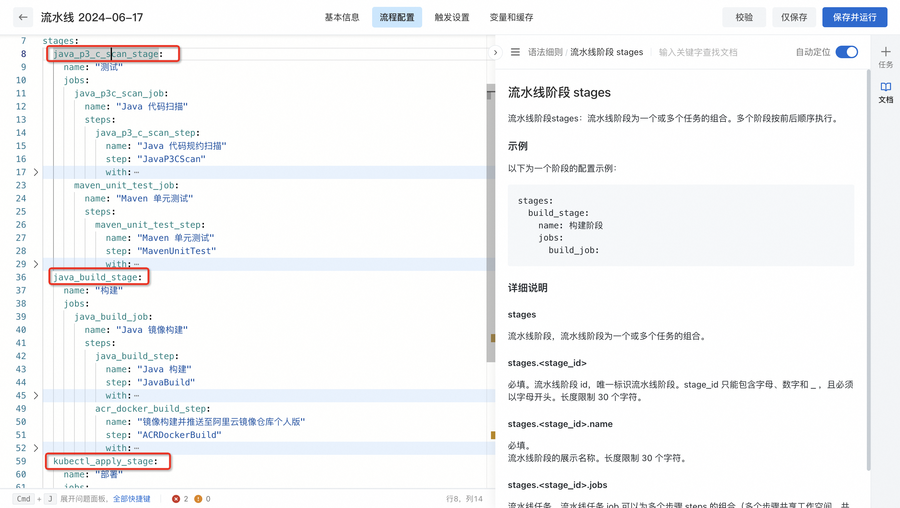Click the 仅保存 button

tap(794, 17)
